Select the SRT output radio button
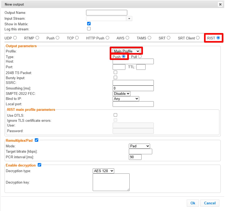Viewport: 225px width, 211px height. pos(169,38)
